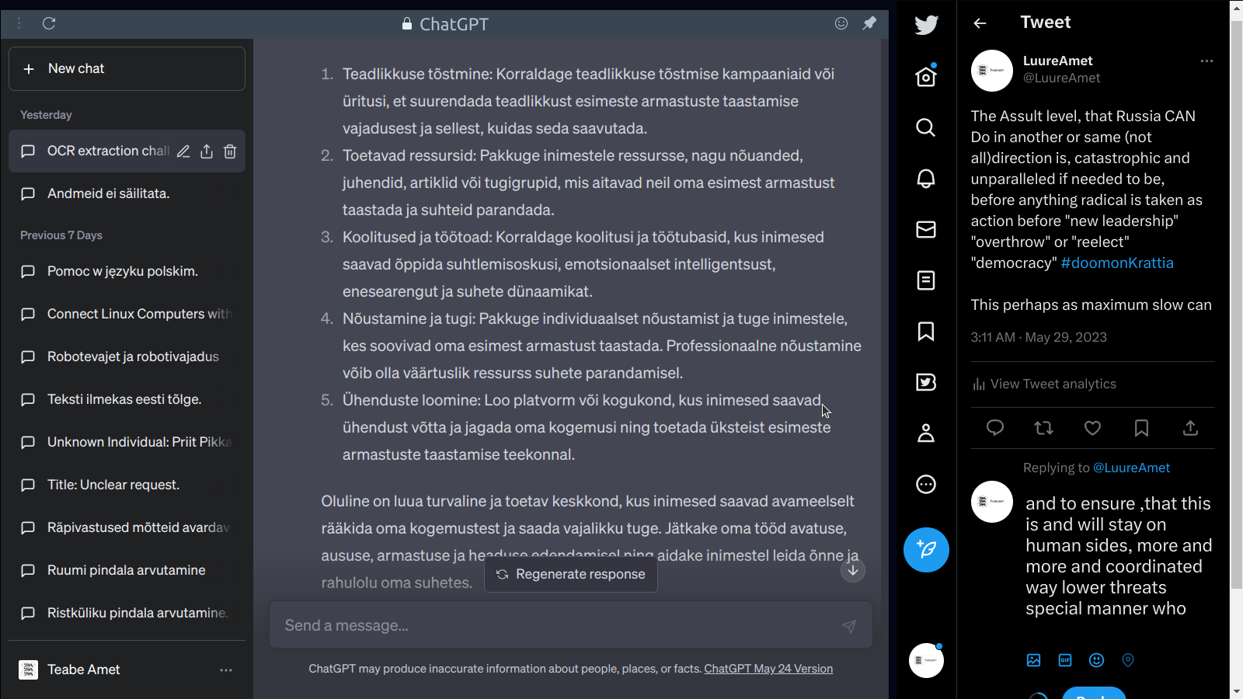Open Twitter notifications bell
Screen dimensions: 1243x699
(926, 179)
